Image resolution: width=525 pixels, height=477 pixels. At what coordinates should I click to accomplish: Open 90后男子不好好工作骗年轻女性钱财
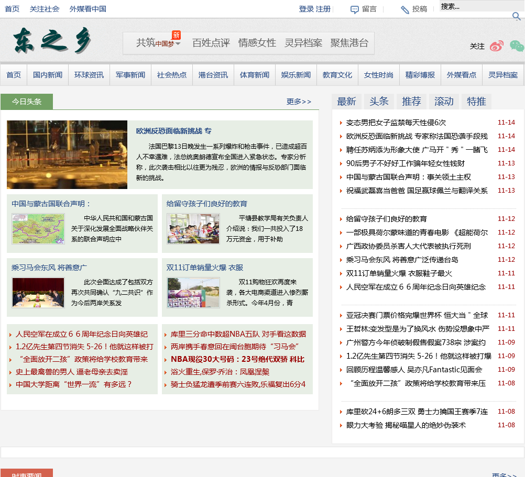click(x=406, y=163)
